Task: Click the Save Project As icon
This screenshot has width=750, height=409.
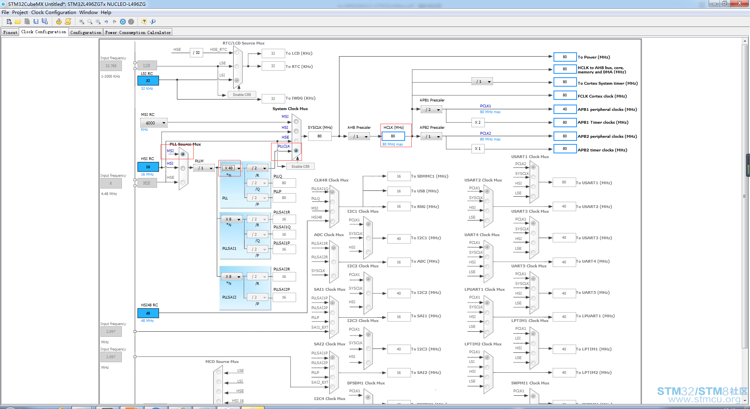Action: click(x=45, y=22)
